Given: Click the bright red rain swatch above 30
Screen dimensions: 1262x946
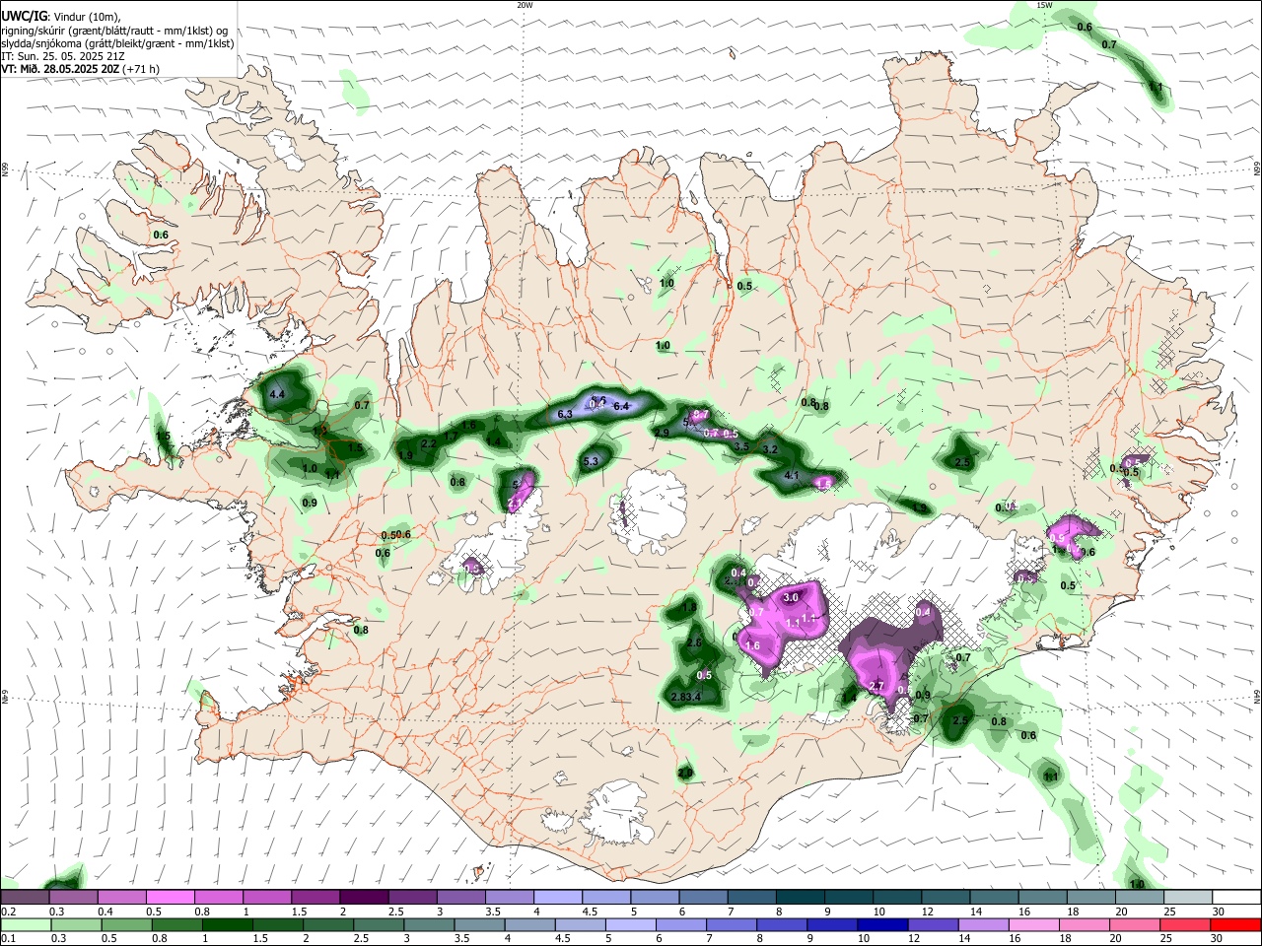Looking at the screenshot, I should pyautogui.click(x=1236, y=924).
